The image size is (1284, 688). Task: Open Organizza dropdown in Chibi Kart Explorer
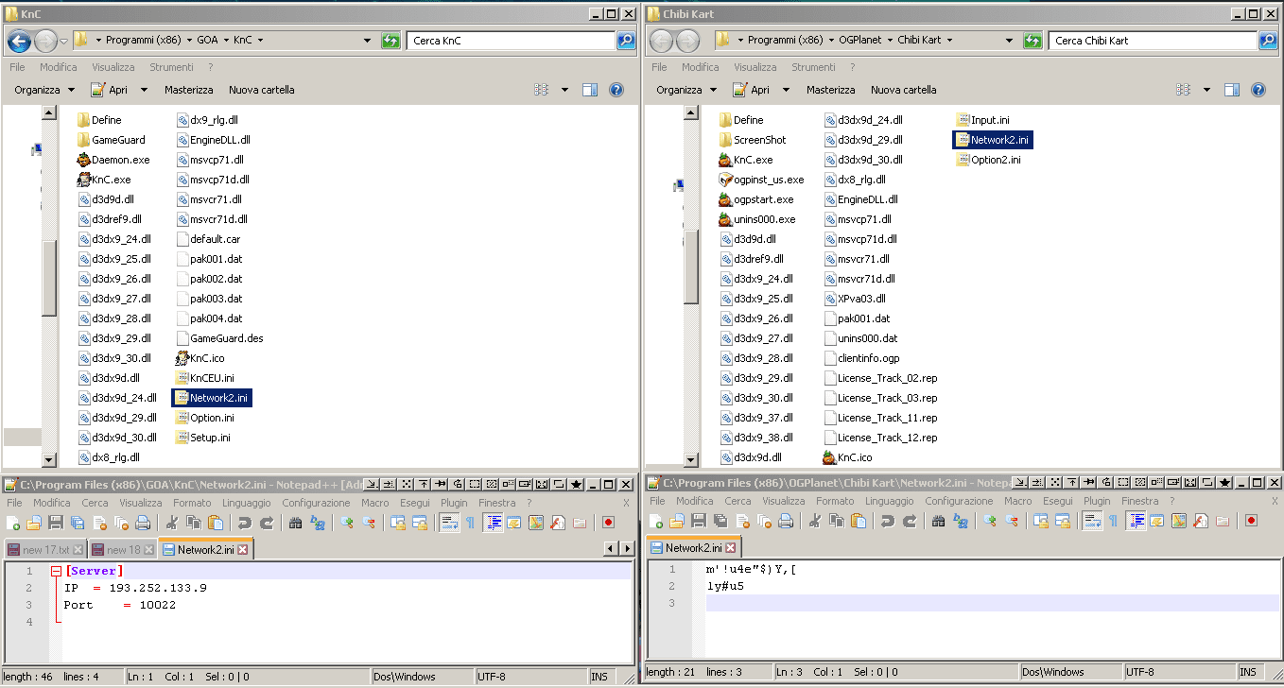(686, 90)
